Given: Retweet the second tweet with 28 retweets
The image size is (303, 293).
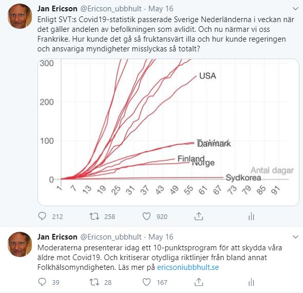Looking at the screenshot, I should (x=94, y=282).
